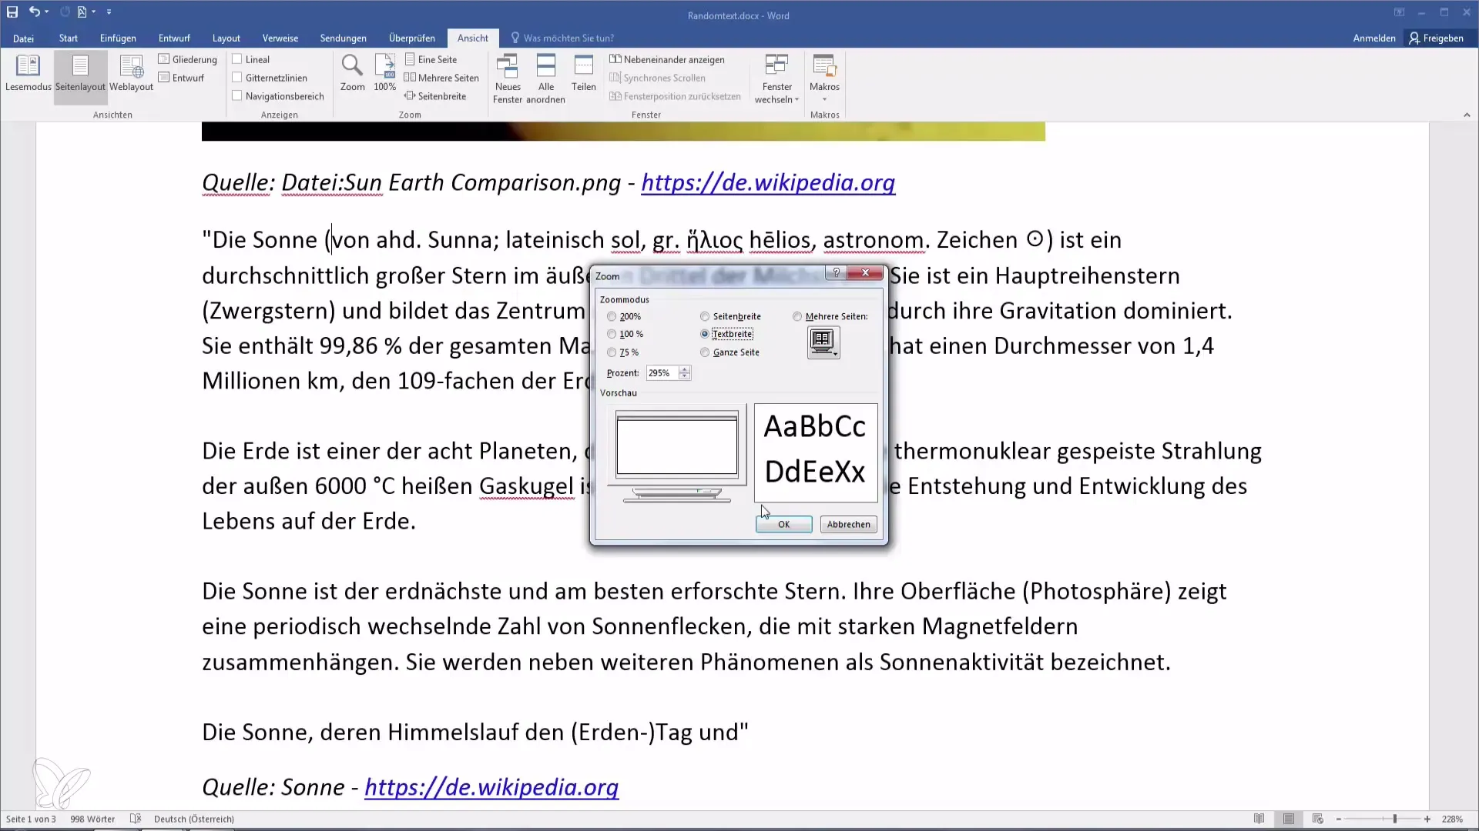Switch to read mode via status bar icon

tap(1259, 819)
